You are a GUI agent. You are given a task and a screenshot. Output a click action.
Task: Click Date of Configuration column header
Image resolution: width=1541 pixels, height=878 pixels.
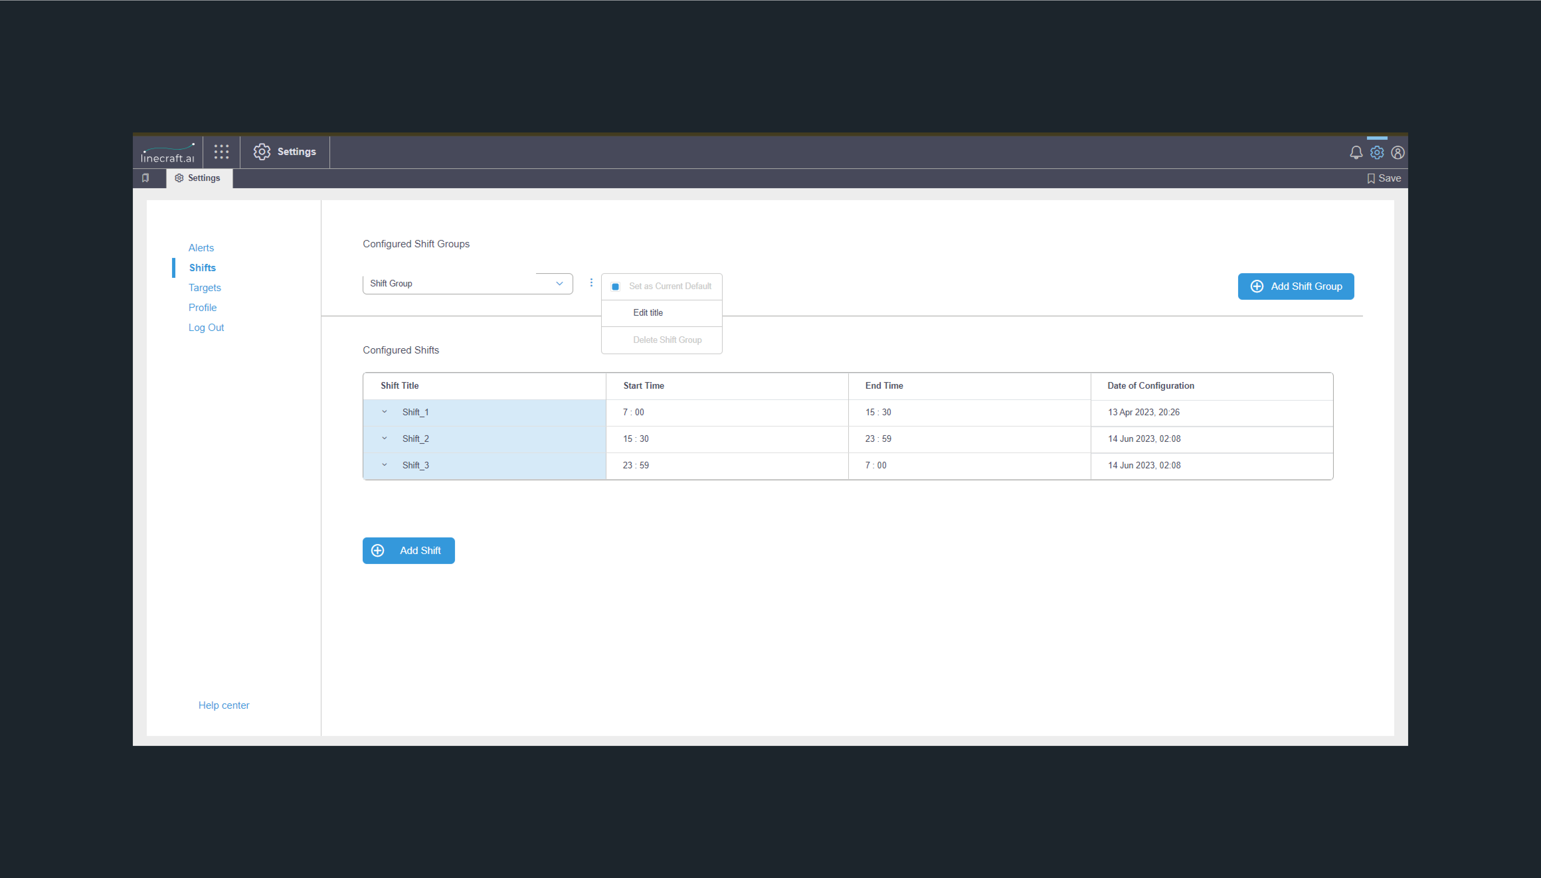1212,386
